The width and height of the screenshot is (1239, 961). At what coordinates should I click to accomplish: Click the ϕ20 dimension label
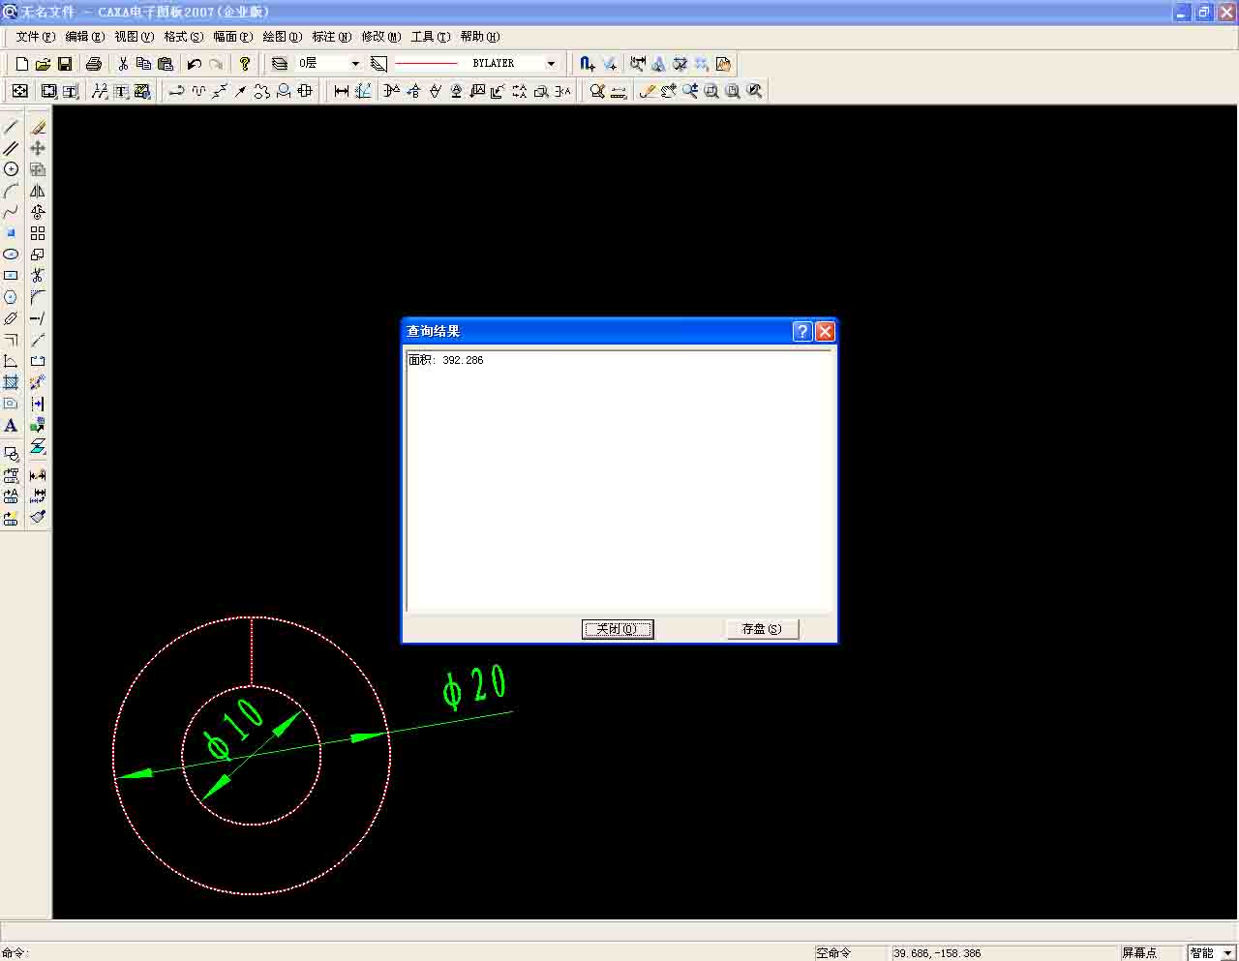click(474, 686)
